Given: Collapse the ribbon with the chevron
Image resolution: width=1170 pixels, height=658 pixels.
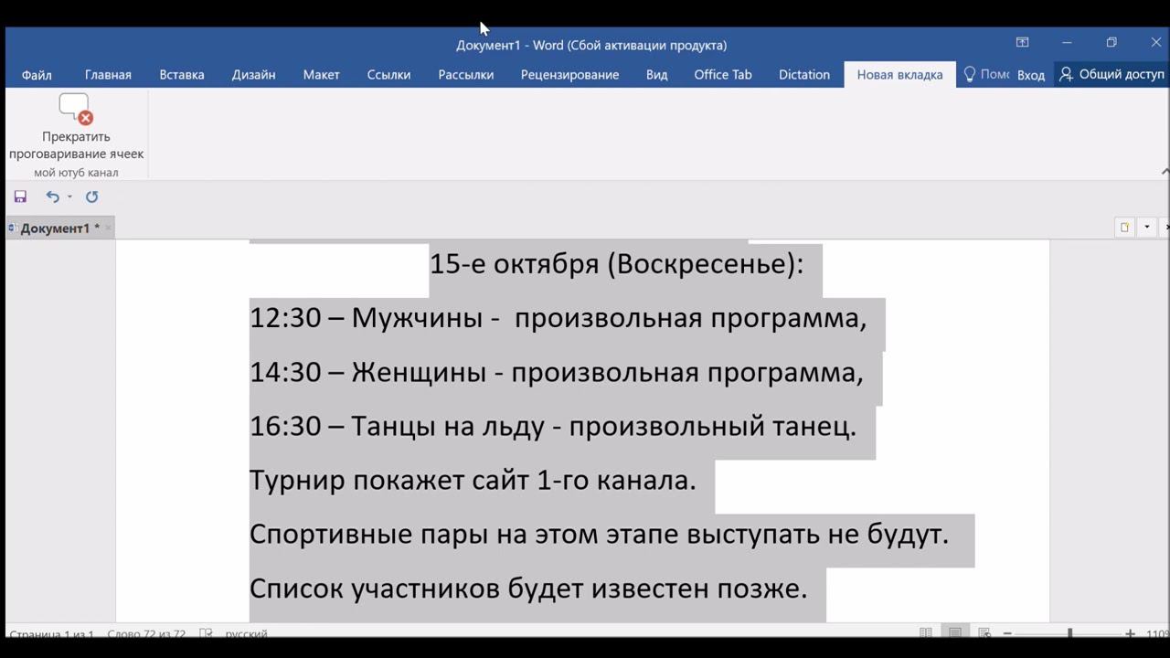Looking at the screenshot, I should pos(1165,172).
